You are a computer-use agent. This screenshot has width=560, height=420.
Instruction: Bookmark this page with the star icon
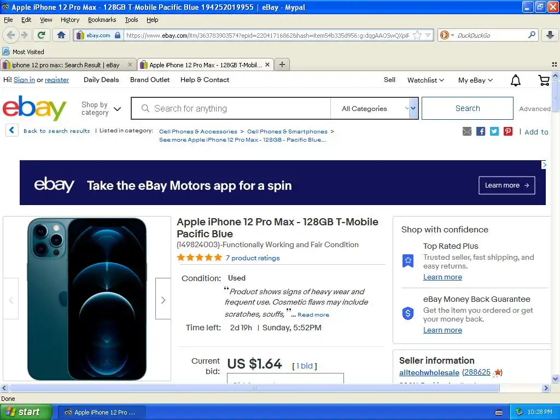[417, 35]
